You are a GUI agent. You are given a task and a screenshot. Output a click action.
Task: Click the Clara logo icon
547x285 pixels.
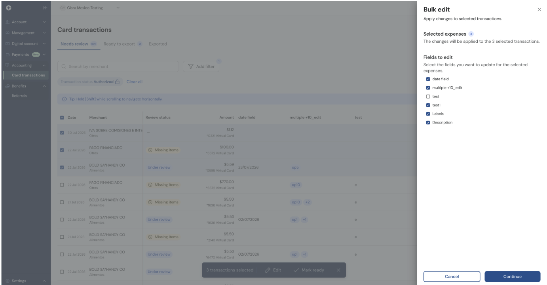pyautogui.click(x=9, y=8)
